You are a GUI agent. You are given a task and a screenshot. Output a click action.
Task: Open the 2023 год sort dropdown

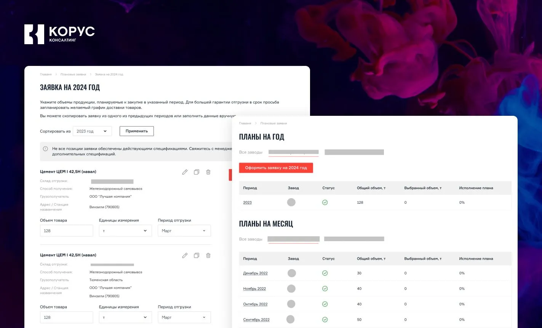[92, 131]
